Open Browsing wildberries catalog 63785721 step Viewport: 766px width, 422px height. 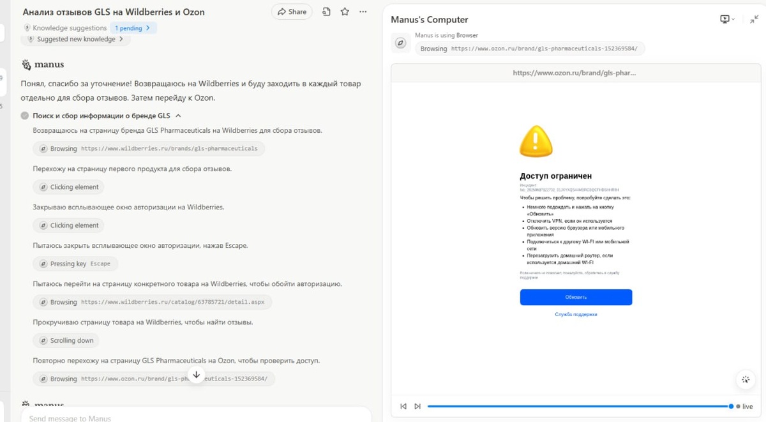pyautogui.click(x=152, y=302)
